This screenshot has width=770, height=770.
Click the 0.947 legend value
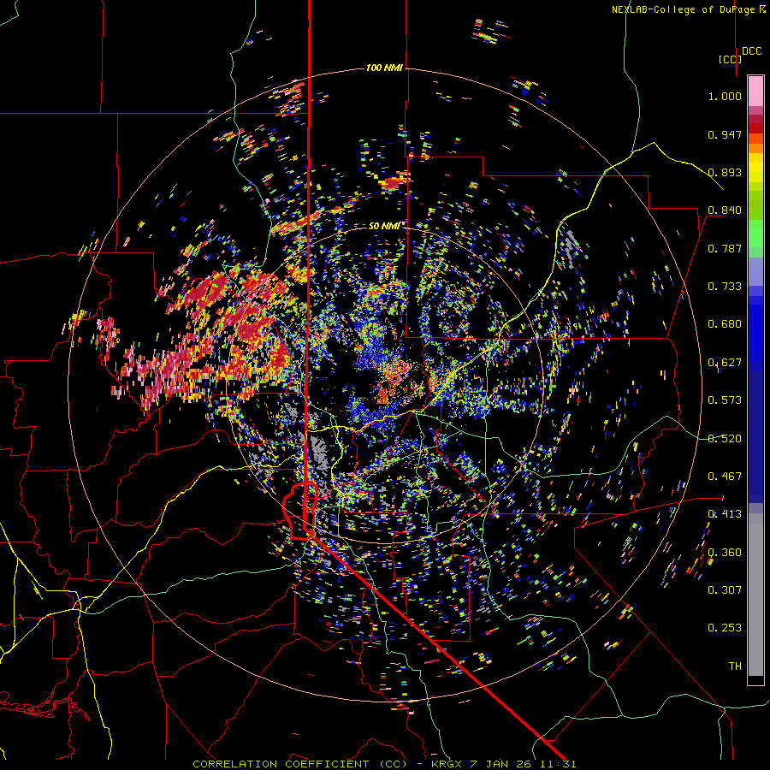(x=725, y=134)
